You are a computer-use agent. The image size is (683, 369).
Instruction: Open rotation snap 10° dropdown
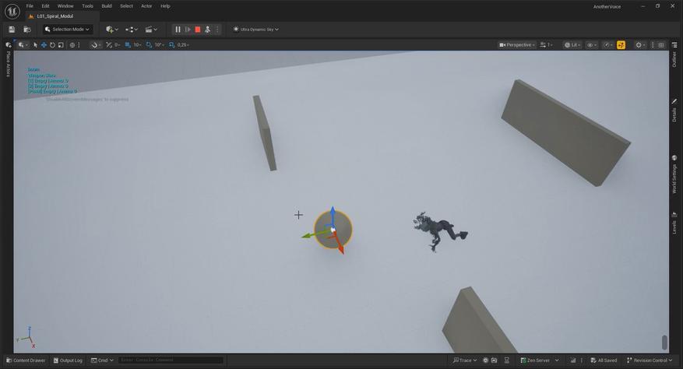point(159,45)
